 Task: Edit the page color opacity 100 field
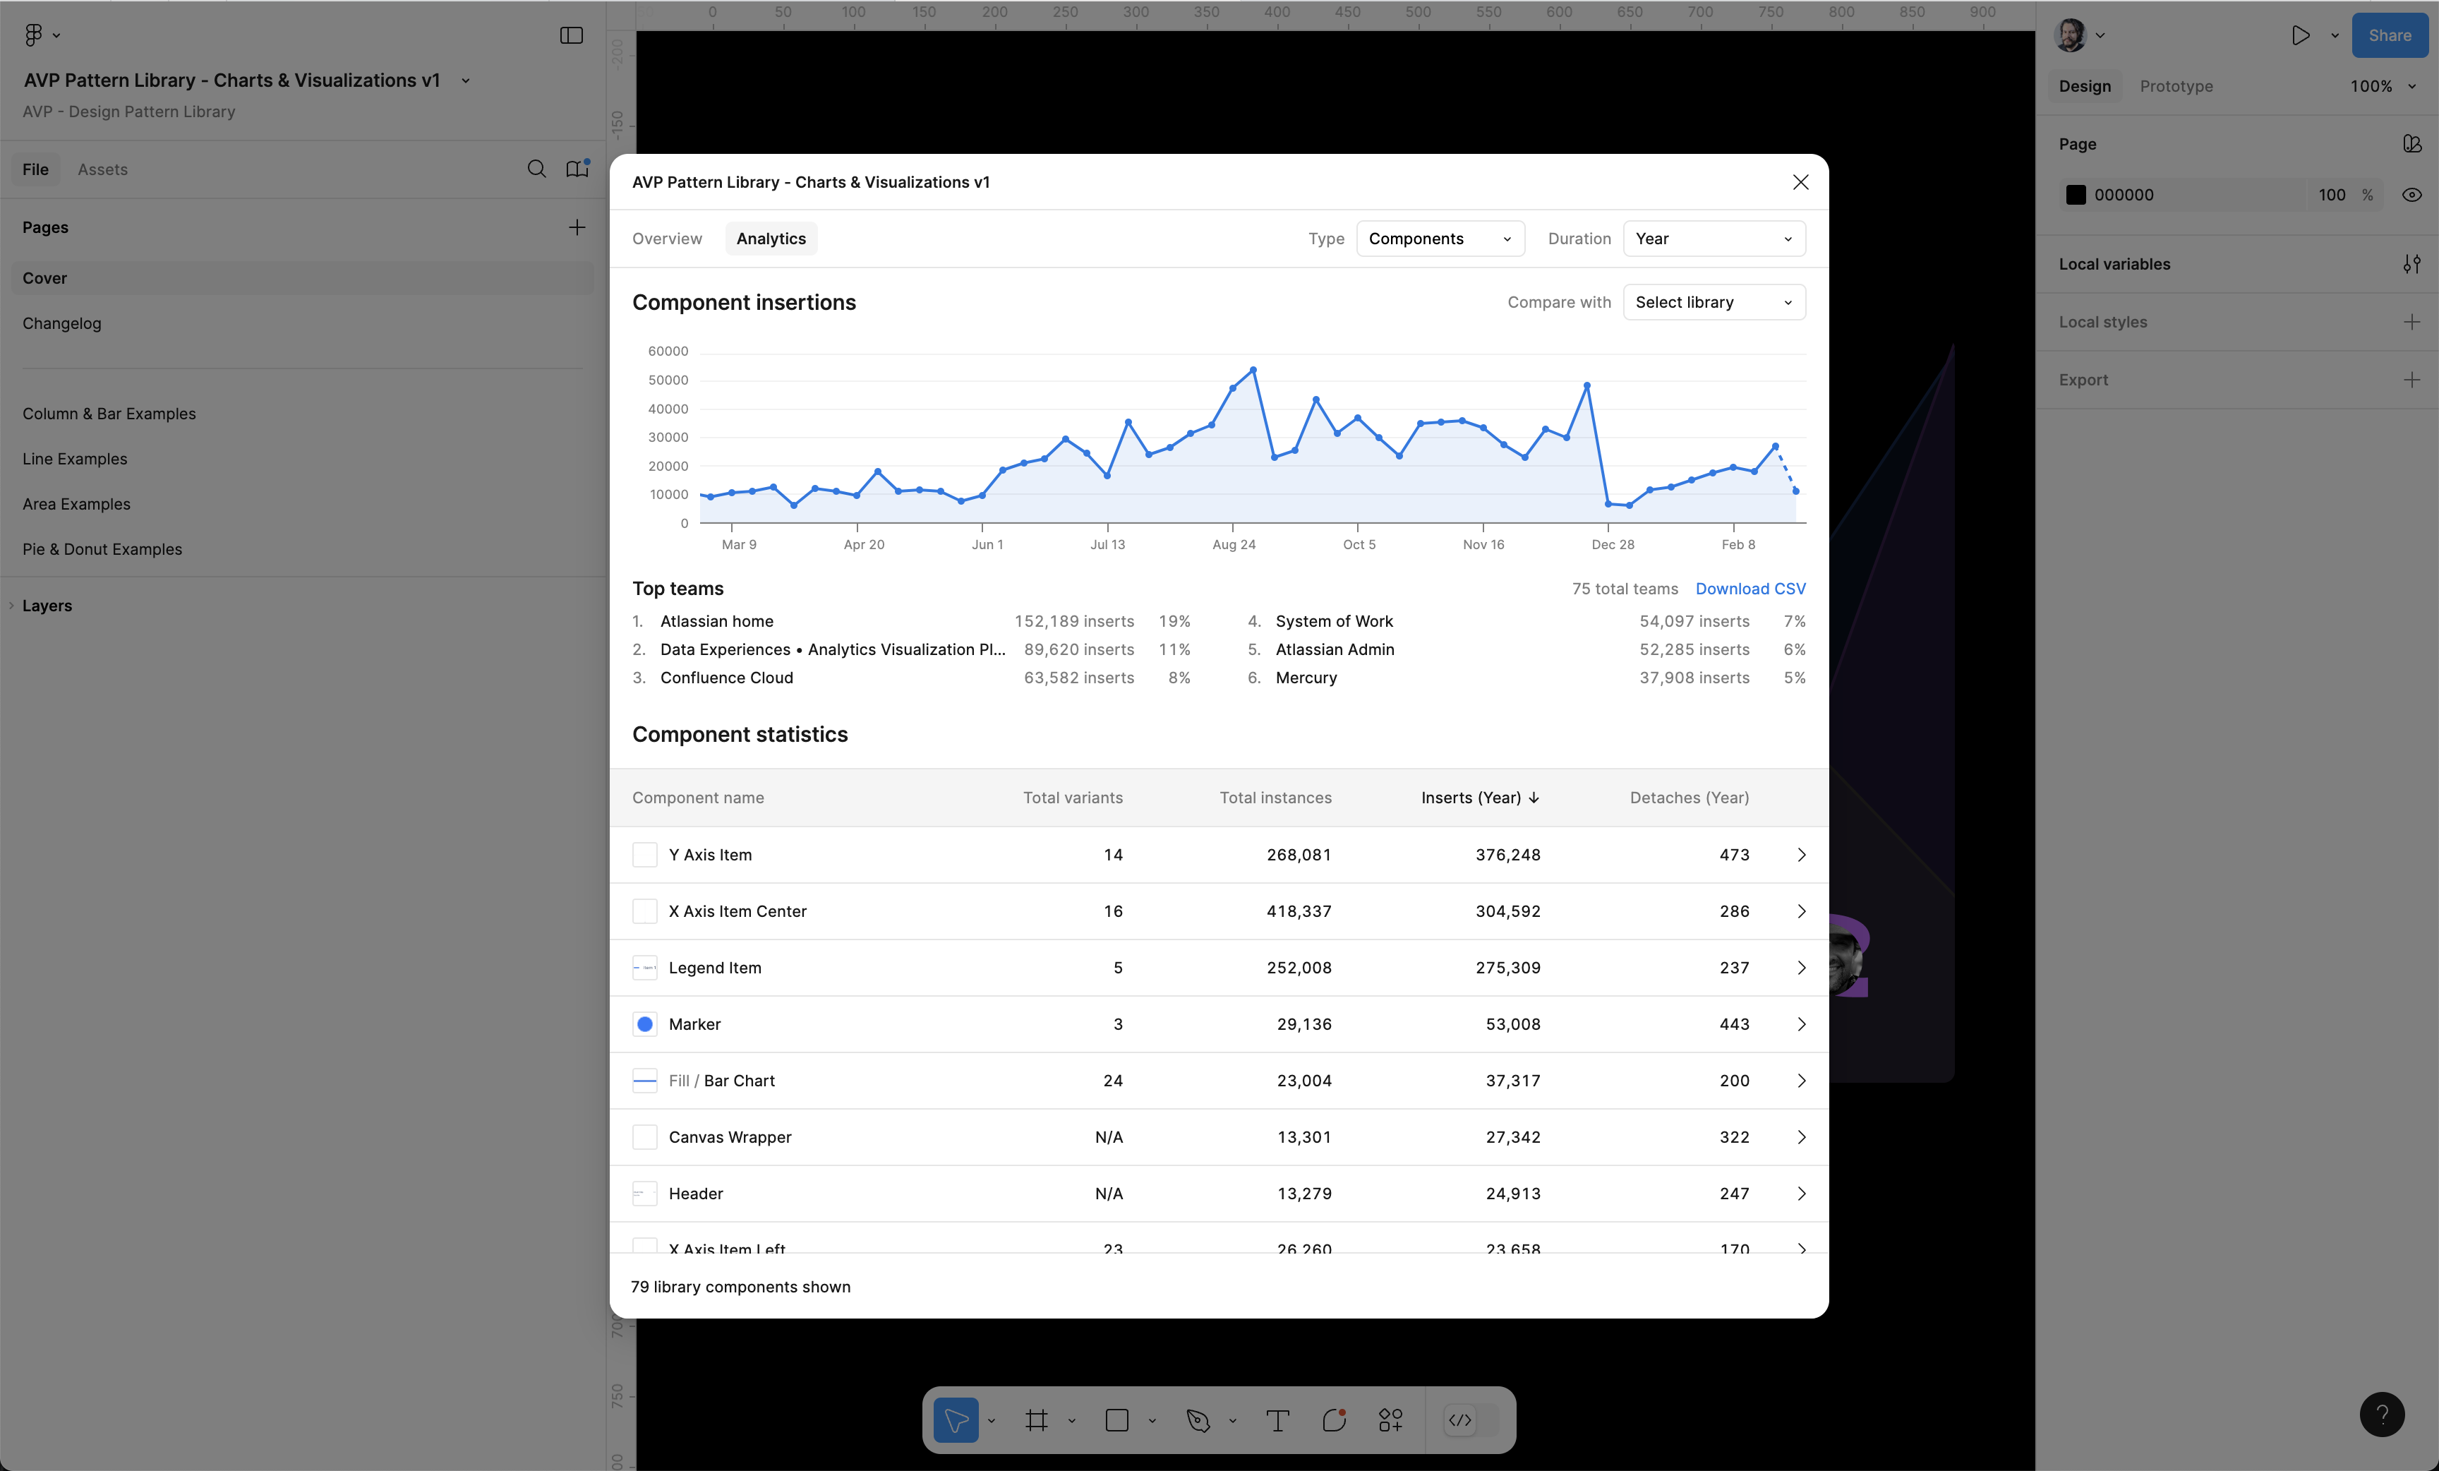click(x=2331, y=195)
